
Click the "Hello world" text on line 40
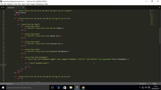(x=21, y=13)
